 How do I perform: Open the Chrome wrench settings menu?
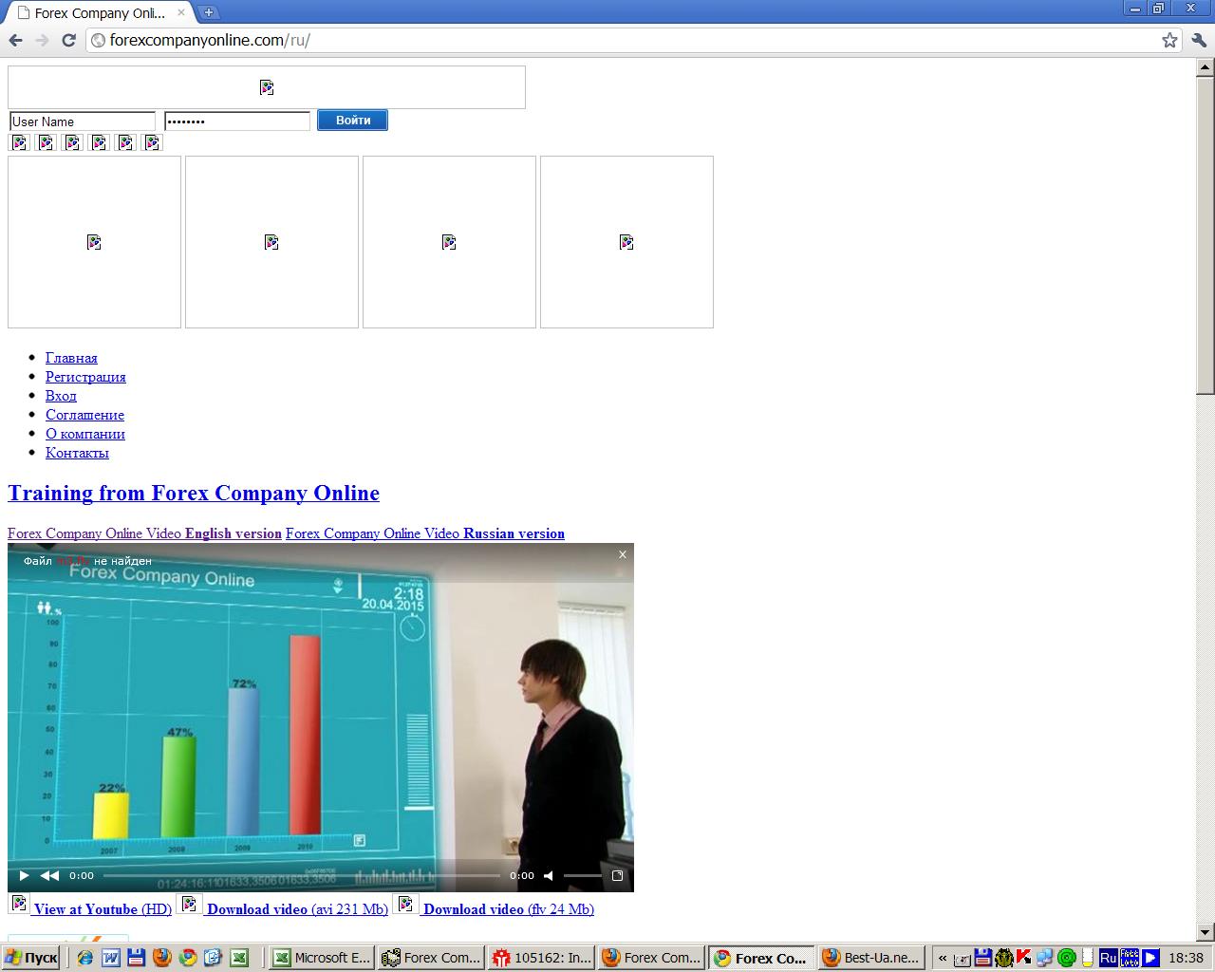pos(1198,40)
